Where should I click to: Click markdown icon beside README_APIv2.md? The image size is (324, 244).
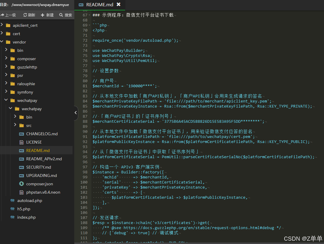(x=22, y=159)
